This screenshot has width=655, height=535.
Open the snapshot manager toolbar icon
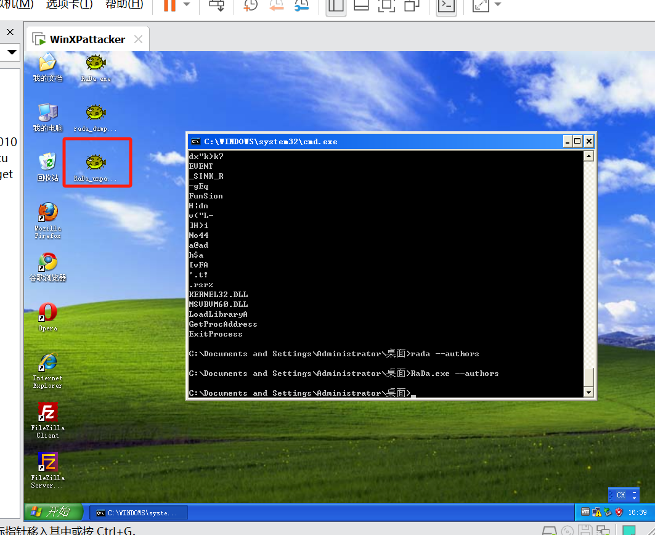(301, 5)
